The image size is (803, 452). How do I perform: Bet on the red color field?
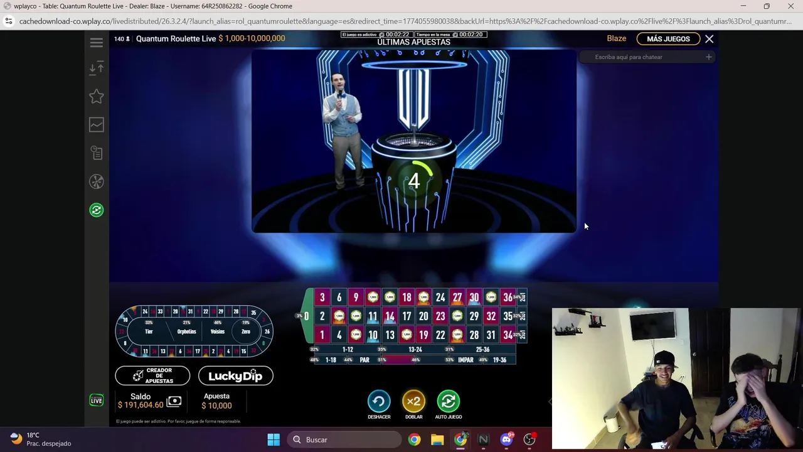coord(398,360)
